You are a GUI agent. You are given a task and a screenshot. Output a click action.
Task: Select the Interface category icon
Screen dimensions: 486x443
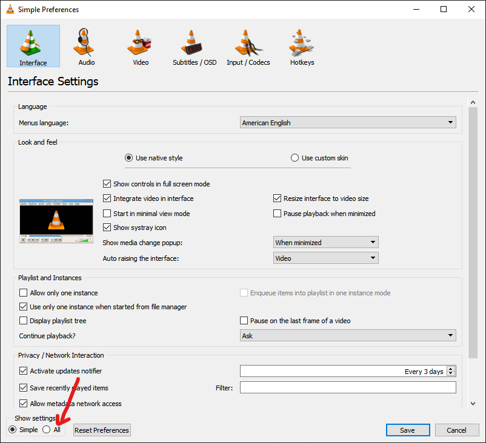coord(33,47)
